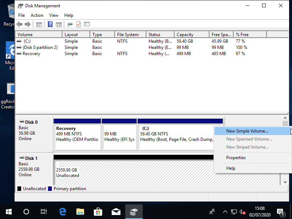This screenshot has width=292, height=219.
Task: Click the muted speaker tray icon
Action: pos(242,212)
